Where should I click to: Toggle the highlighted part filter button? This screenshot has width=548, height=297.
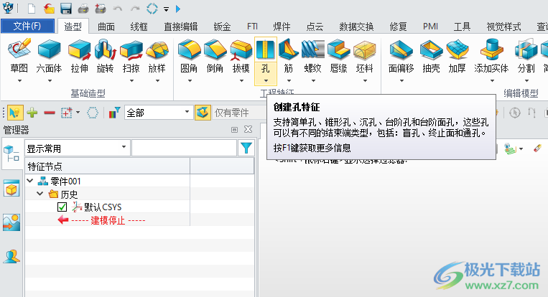coord(203,113)
